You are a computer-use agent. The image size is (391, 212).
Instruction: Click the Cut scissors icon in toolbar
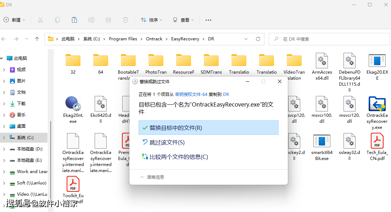tap(40, 20)
